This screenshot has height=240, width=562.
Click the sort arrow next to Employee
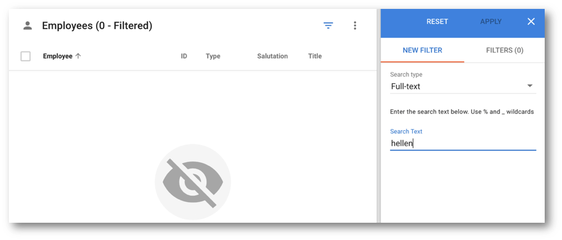78,56
